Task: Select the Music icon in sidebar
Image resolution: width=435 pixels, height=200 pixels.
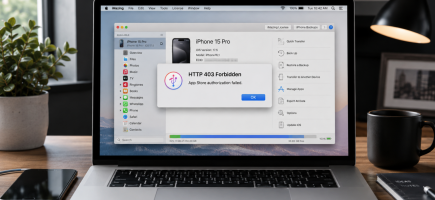Action: click(125, 72)
